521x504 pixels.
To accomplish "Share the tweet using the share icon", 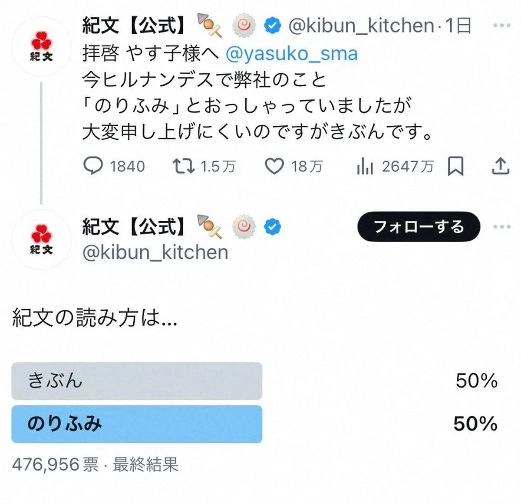I will coord(500,165).
